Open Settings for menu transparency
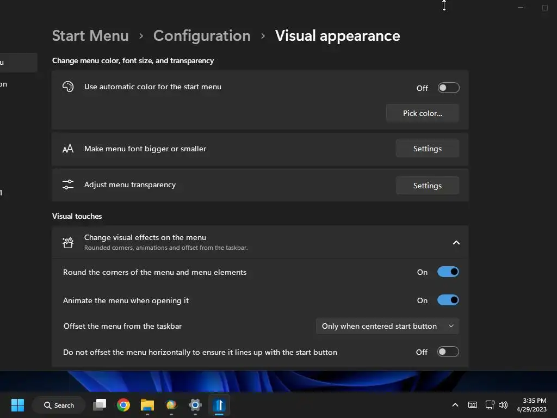The height and width of the screenshot is (418, 557). [427, 186]
